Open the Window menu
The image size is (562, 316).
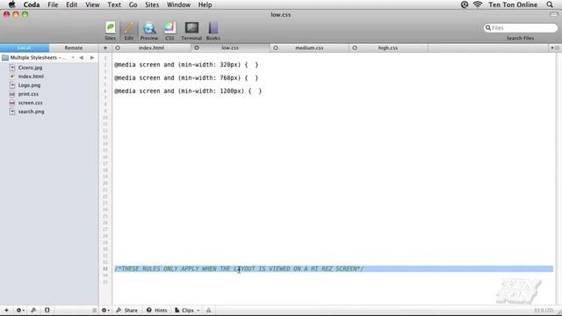pyautogui.click(x=178, y=4)
